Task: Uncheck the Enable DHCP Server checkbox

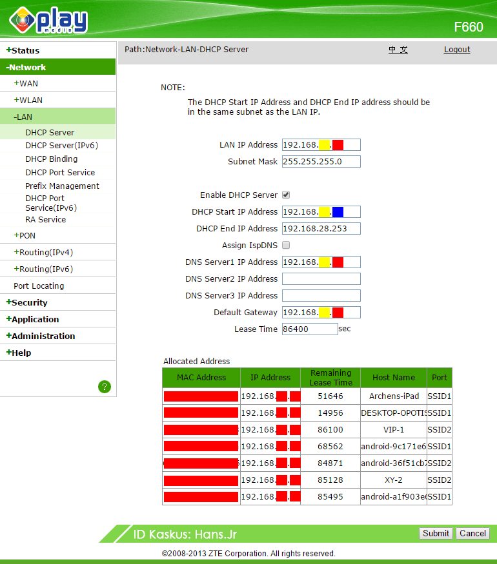Action: tap(286, 195)
